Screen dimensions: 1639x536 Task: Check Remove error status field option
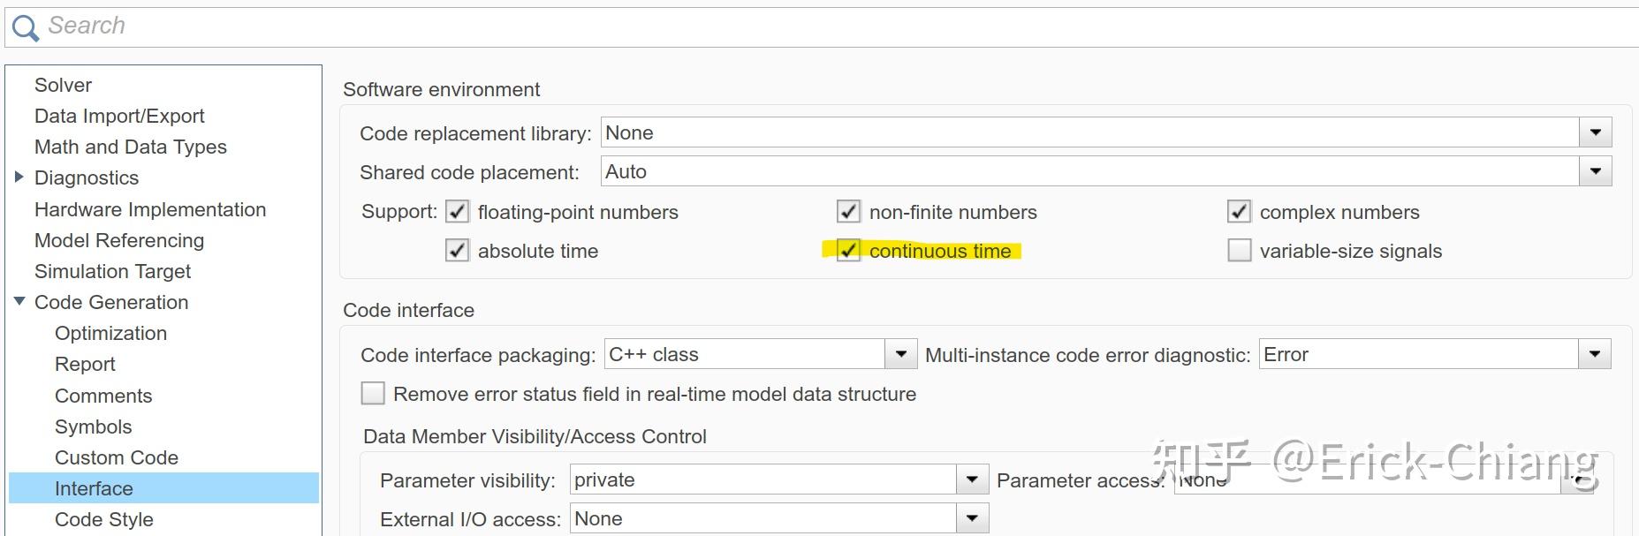373,394
